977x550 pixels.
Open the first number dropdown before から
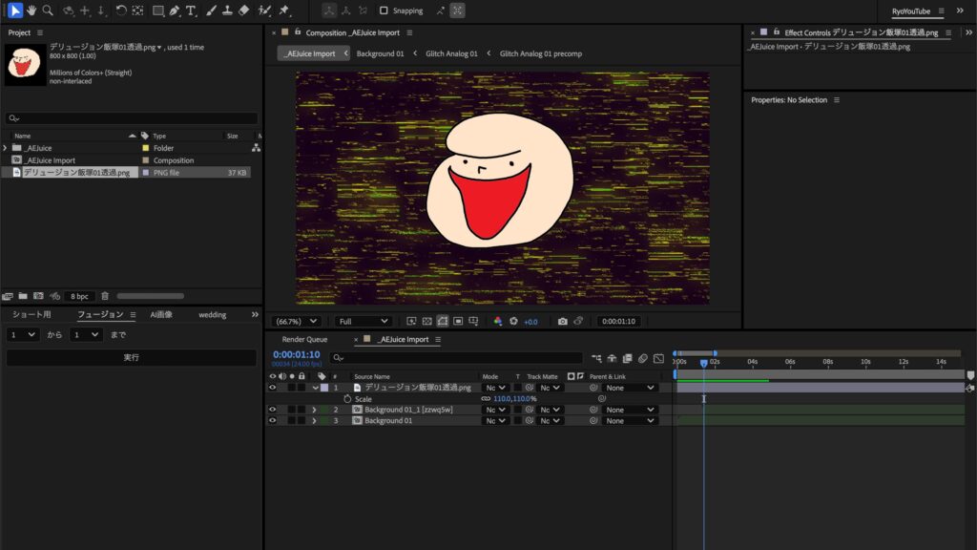coord(23,335)
